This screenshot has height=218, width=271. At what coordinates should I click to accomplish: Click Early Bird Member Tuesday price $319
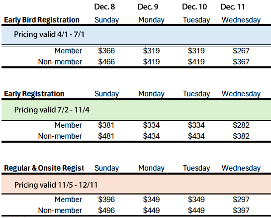(196, 51)
